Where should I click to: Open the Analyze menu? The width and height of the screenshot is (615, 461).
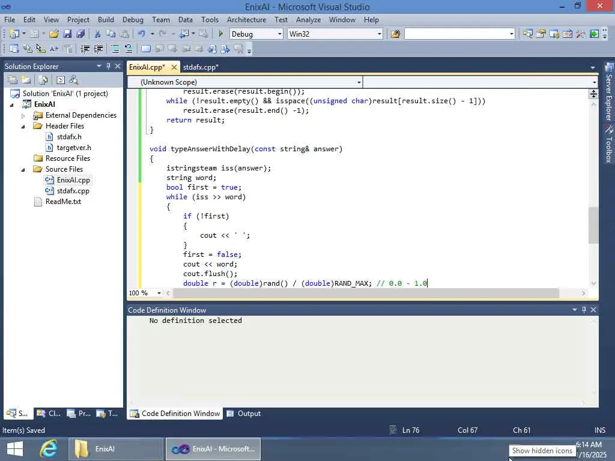coord(308,20)
